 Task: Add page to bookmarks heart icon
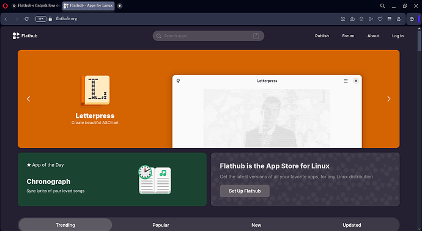pyautogui.click(x=380, y=19)
